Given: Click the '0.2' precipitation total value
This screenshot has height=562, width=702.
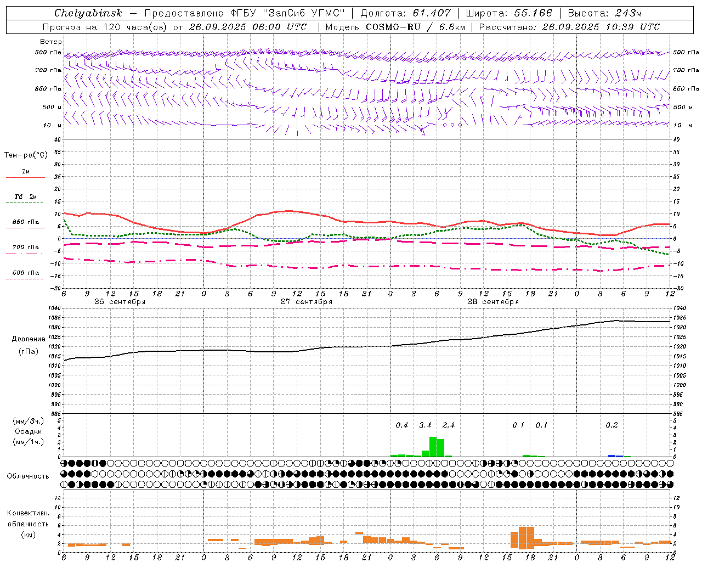Looking at the screenshot, I should (x=612, y=425).
